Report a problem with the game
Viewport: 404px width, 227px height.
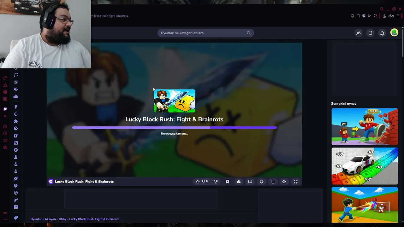(x=250, y=182)
